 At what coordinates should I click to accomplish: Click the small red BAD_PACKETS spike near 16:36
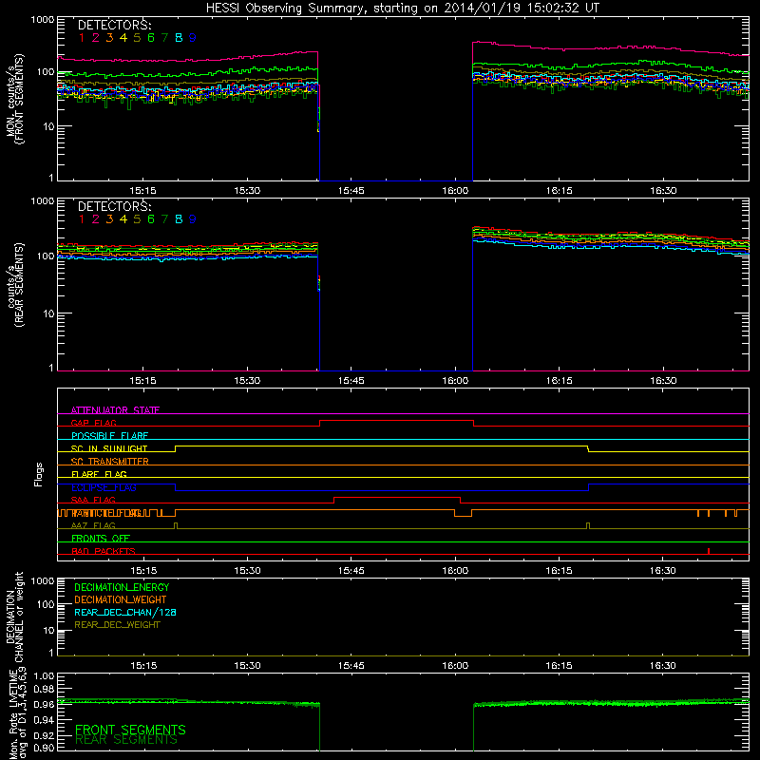coord(709,551)
